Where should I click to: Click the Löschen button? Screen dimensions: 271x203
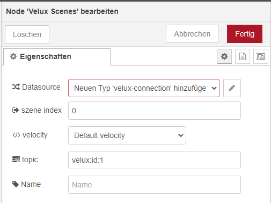[27, 34]
